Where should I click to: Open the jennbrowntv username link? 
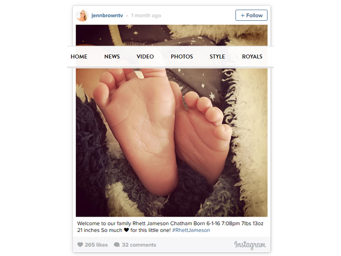pyautogui.click(x=107, y=15)
